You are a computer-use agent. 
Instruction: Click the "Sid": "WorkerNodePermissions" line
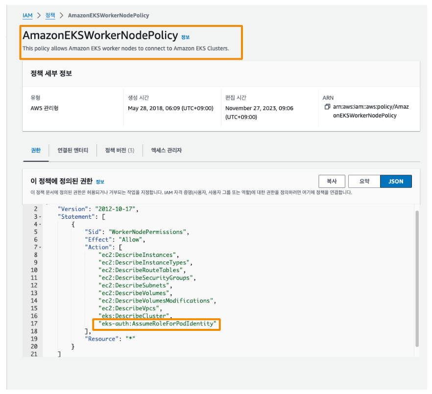click(137, 232)
